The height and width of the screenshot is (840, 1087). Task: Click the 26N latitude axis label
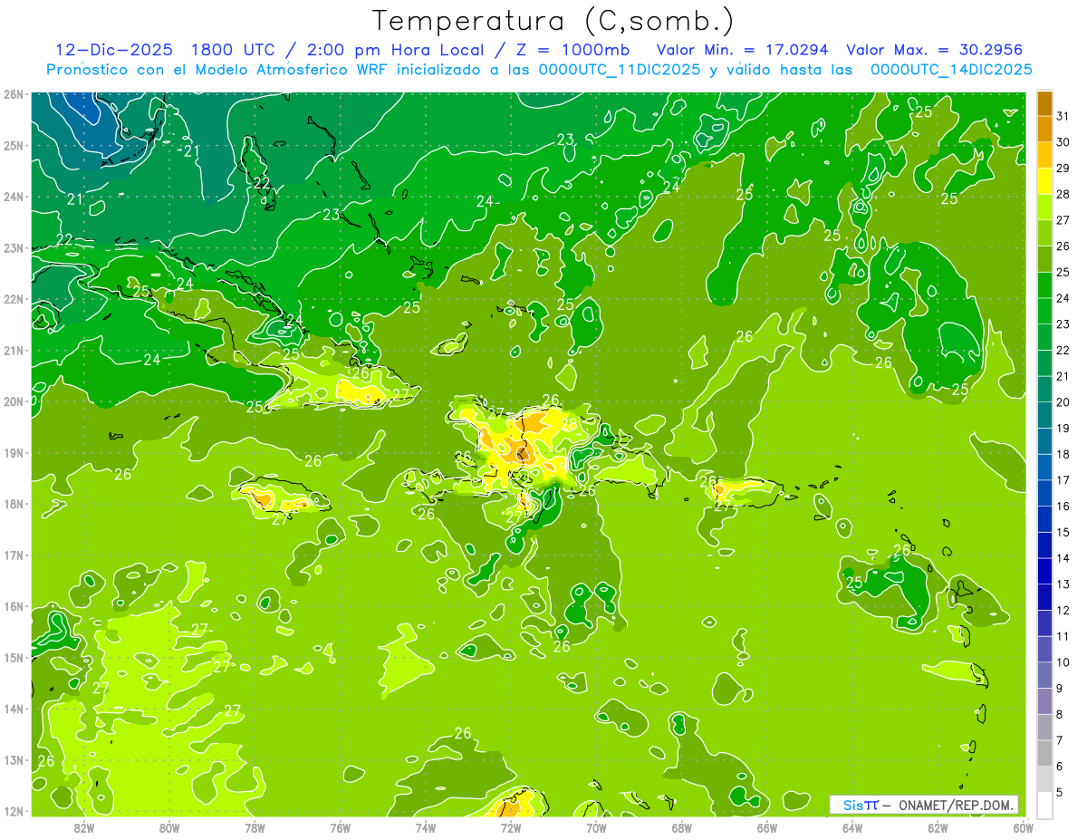[x=13, y=94]
